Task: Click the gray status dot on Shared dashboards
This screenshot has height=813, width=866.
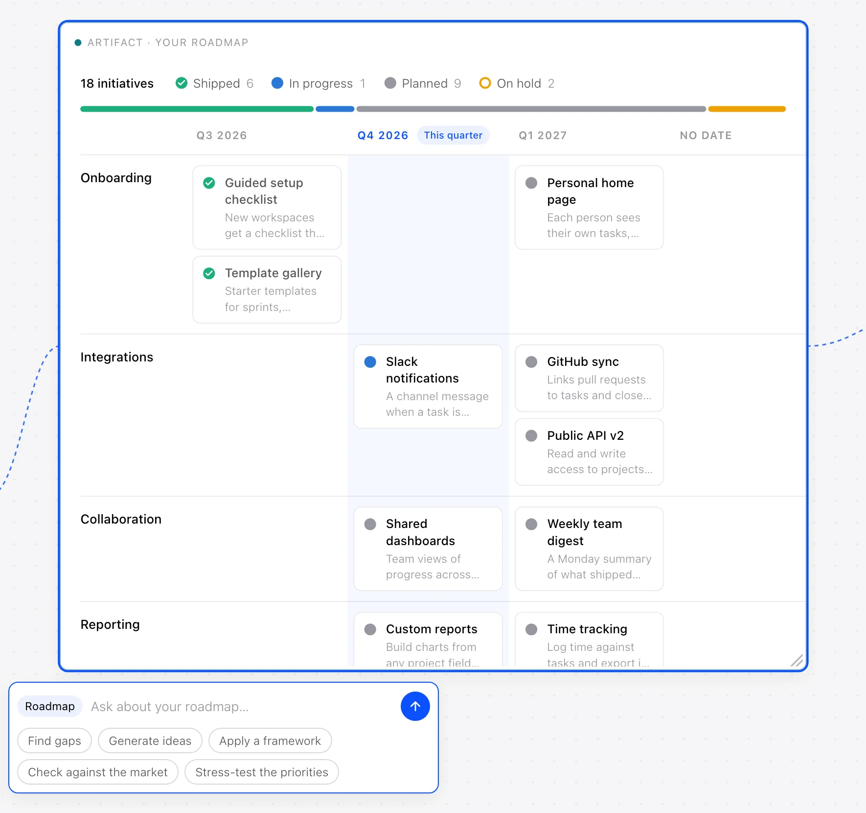Action: click(370, 525)
